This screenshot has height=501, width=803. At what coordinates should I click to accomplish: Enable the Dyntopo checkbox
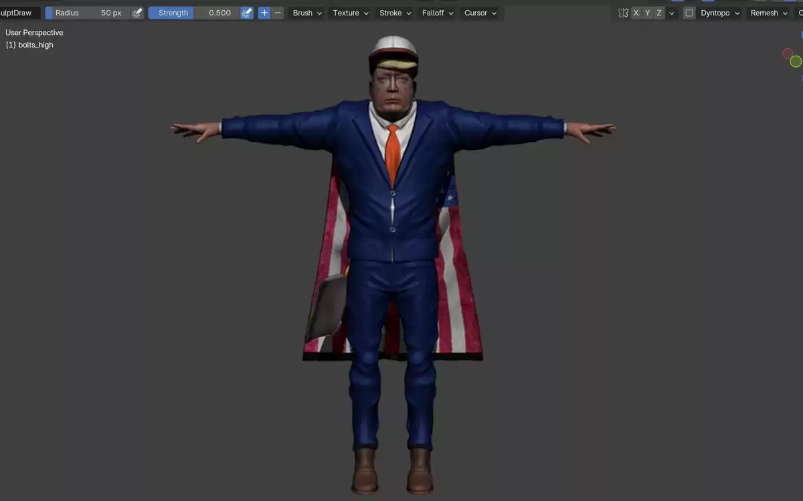689,13
